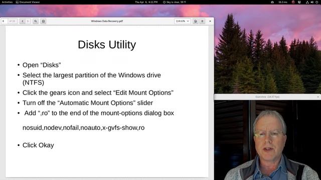Go to the previous page in Document Viewer

(23, 21)
